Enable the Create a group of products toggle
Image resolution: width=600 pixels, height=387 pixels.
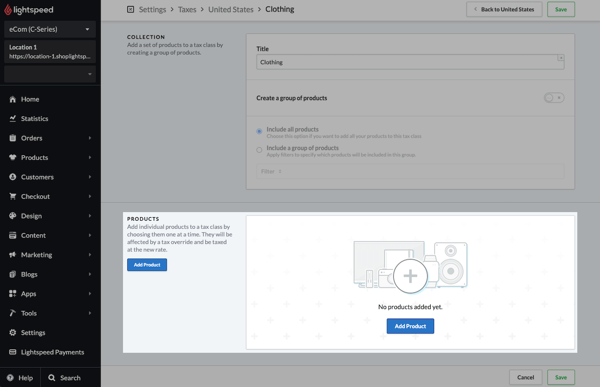[x=554, y=97]
